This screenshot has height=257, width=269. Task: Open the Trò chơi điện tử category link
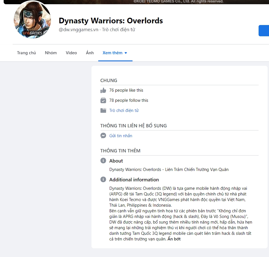[x=124, y=111]
